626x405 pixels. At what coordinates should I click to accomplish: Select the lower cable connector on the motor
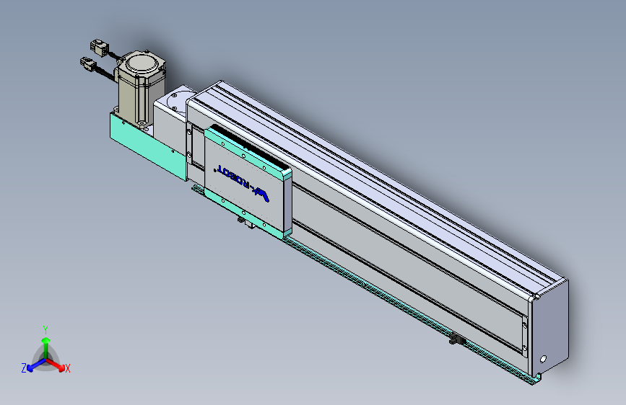point(89,65)
